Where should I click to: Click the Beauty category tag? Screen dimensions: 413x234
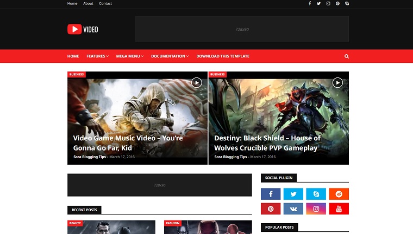75,223
